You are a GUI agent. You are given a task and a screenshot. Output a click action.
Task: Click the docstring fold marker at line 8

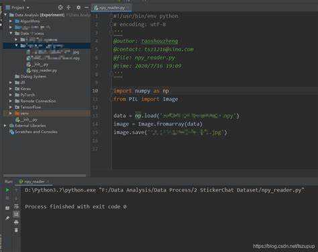(111, 75)
